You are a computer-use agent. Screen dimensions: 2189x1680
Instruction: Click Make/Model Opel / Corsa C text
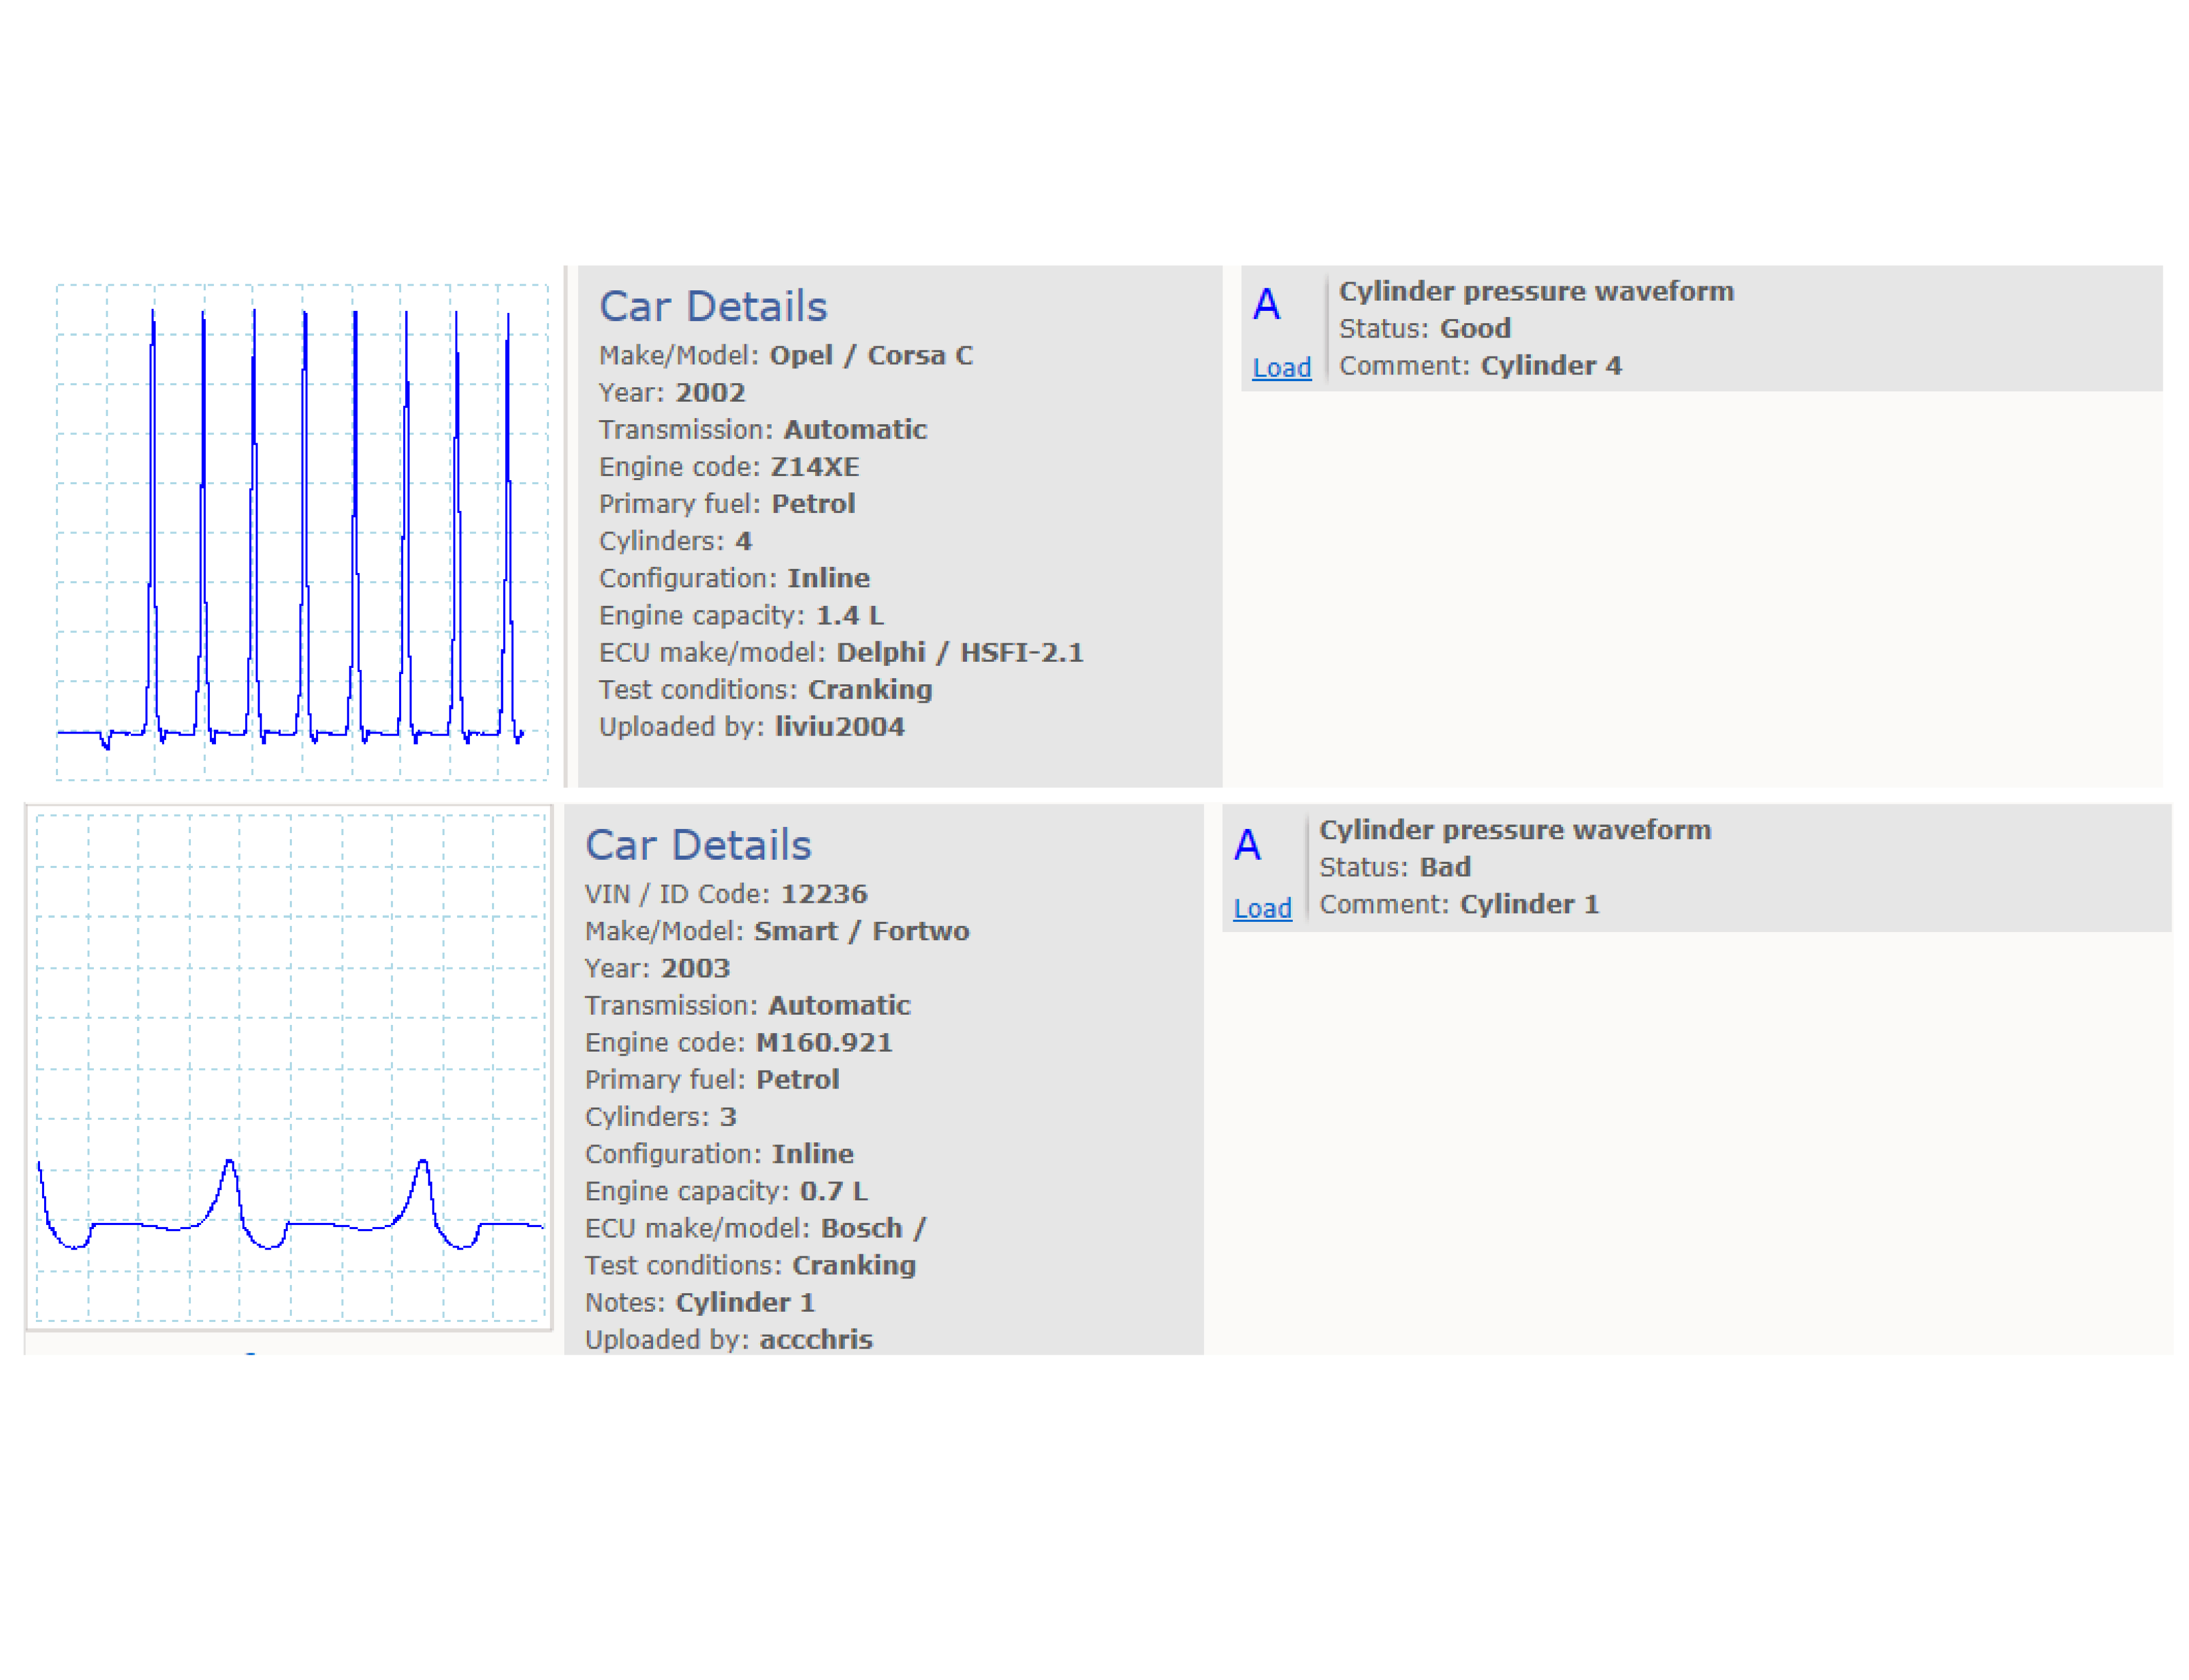tap(786, 356)
